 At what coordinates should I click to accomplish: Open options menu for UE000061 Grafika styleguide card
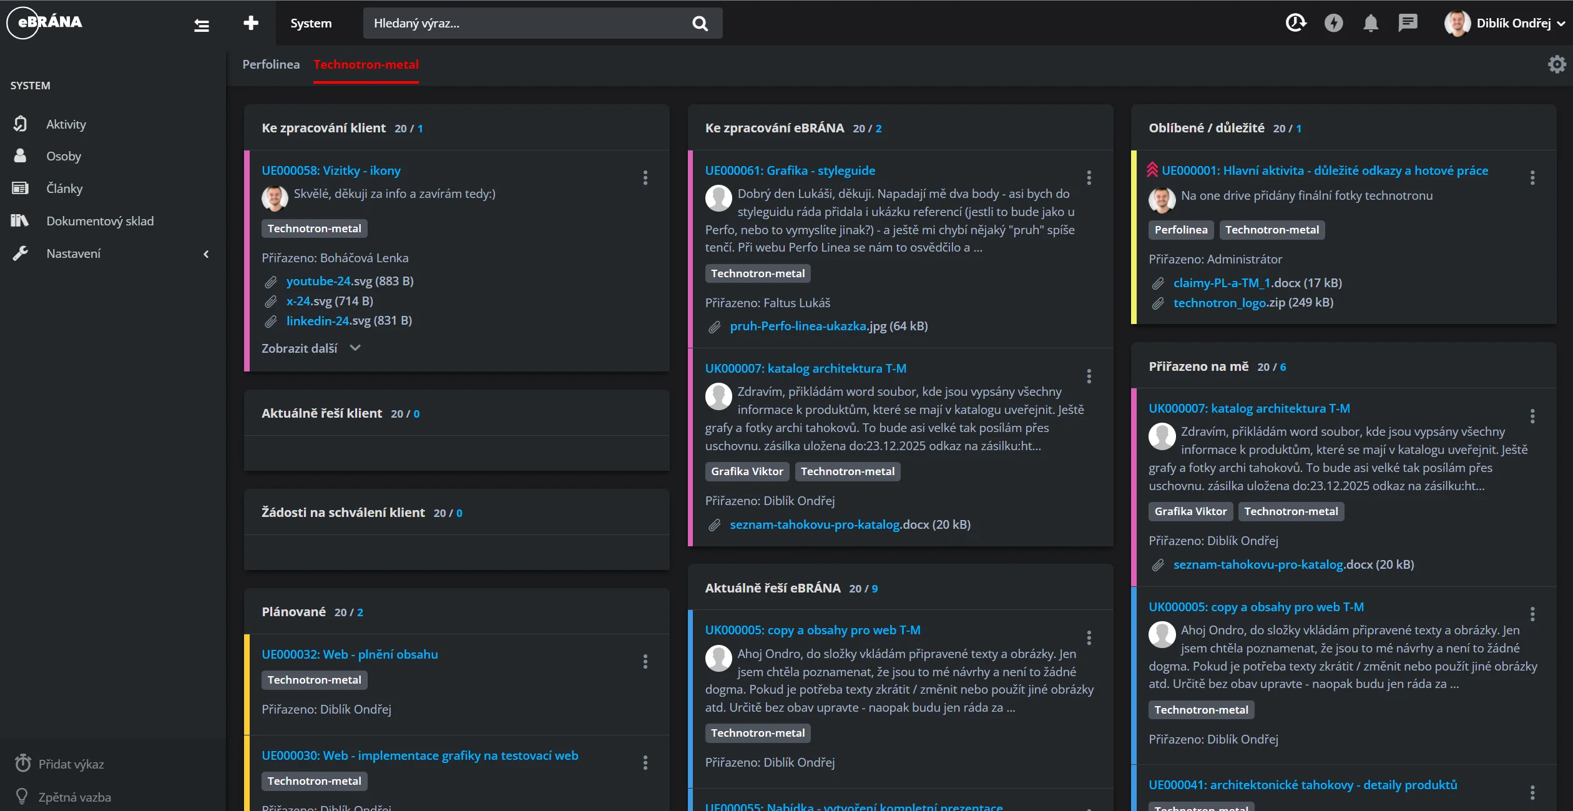pos(1089,178)
